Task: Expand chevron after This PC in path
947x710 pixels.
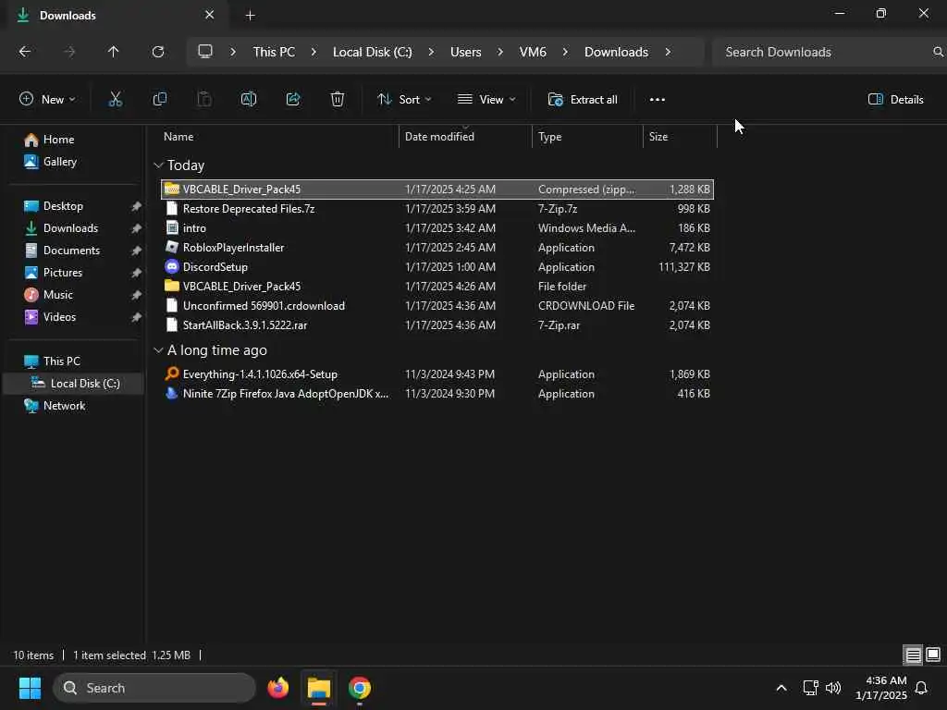Action: click(x=314, y=52)
